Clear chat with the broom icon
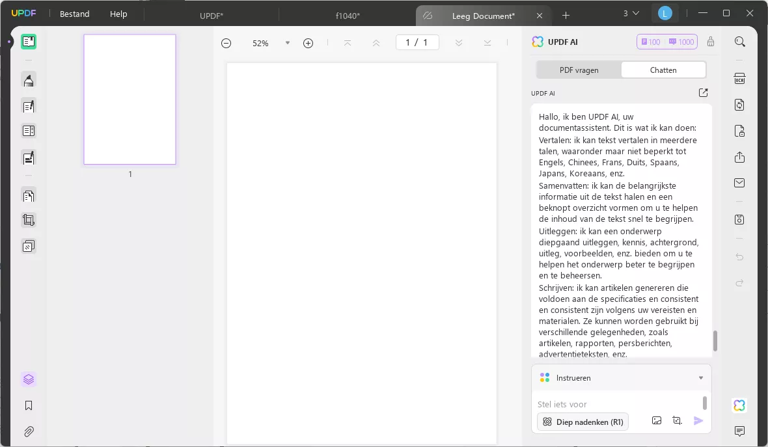This screenshot has width=768, height=447. coord(711,42)
